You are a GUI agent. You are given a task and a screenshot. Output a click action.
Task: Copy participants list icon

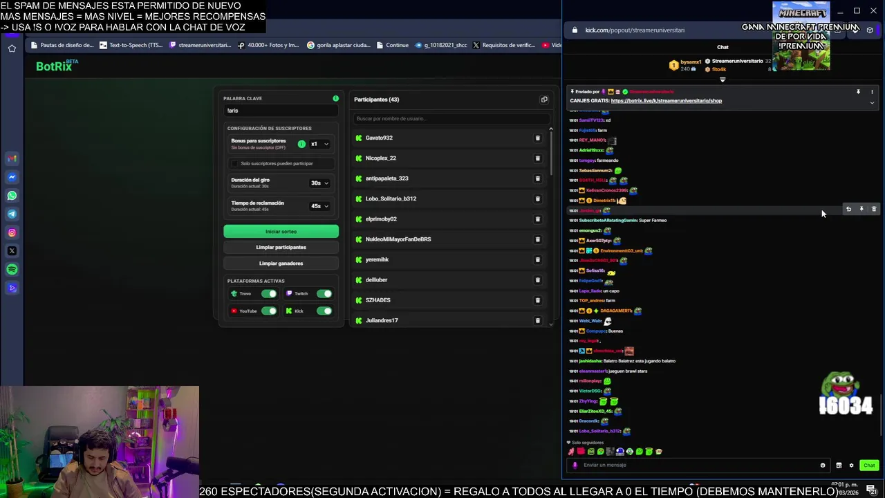click(544, 100)
